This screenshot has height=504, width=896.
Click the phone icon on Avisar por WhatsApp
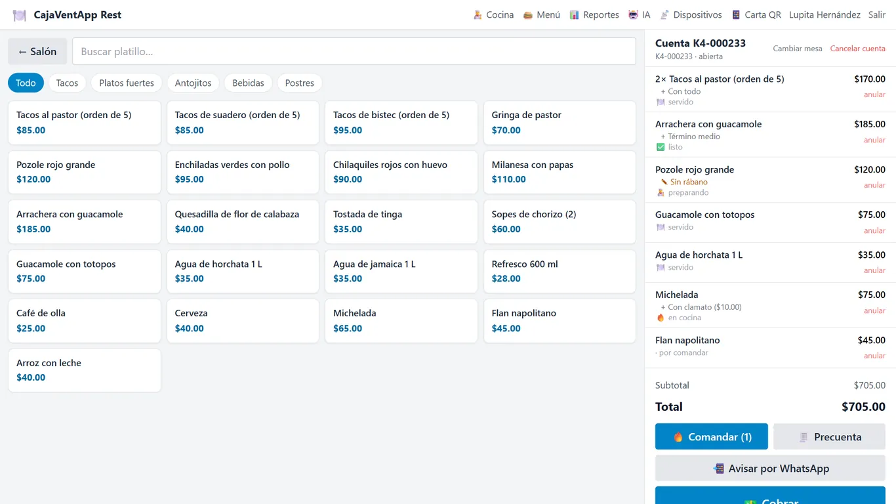click(718, 469)
